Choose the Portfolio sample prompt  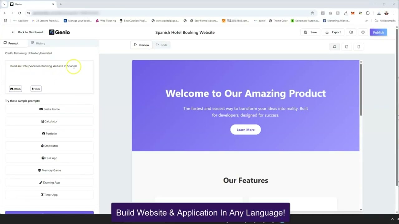tap(49, 133)
